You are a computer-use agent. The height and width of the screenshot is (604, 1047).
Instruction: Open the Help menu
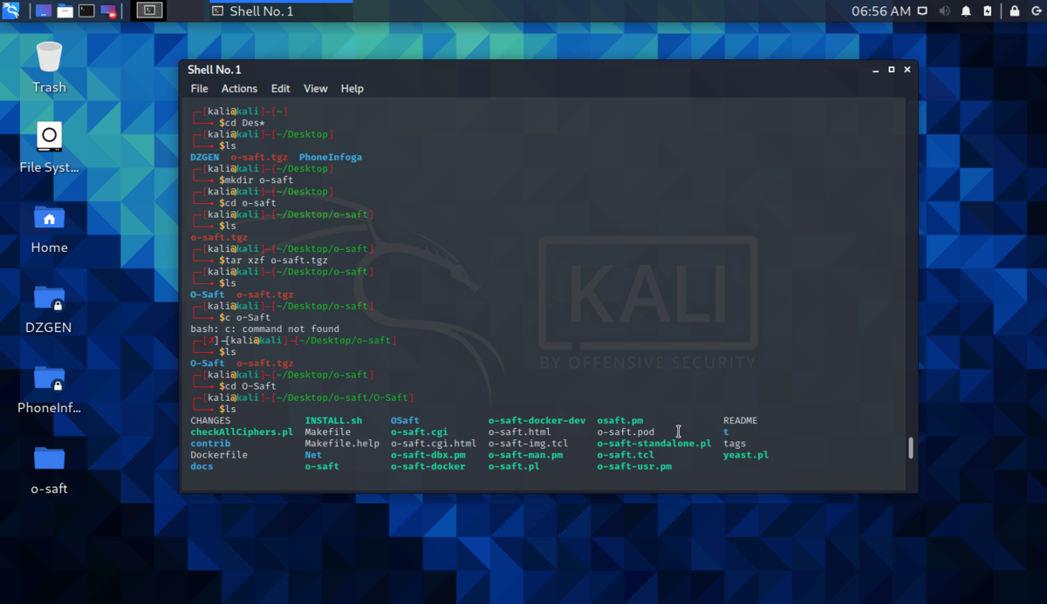[x=352, y=89]
